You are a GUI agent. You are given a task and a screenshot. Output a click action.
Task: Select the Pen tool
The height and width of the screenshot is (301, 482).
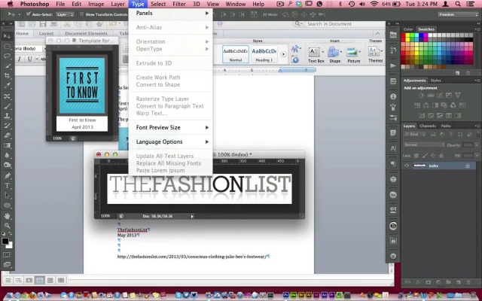point(7,175)
